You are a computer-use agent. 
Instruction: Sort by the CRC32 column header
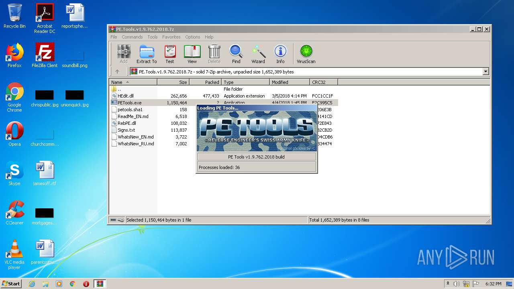pyautogui.click(x=324, y=82)
